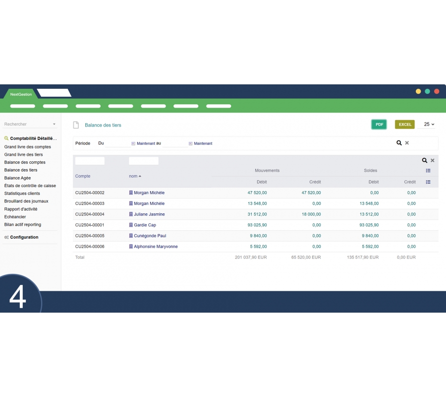
Task: Click the gear icon next to Configuration
Action: pos(6,237)
